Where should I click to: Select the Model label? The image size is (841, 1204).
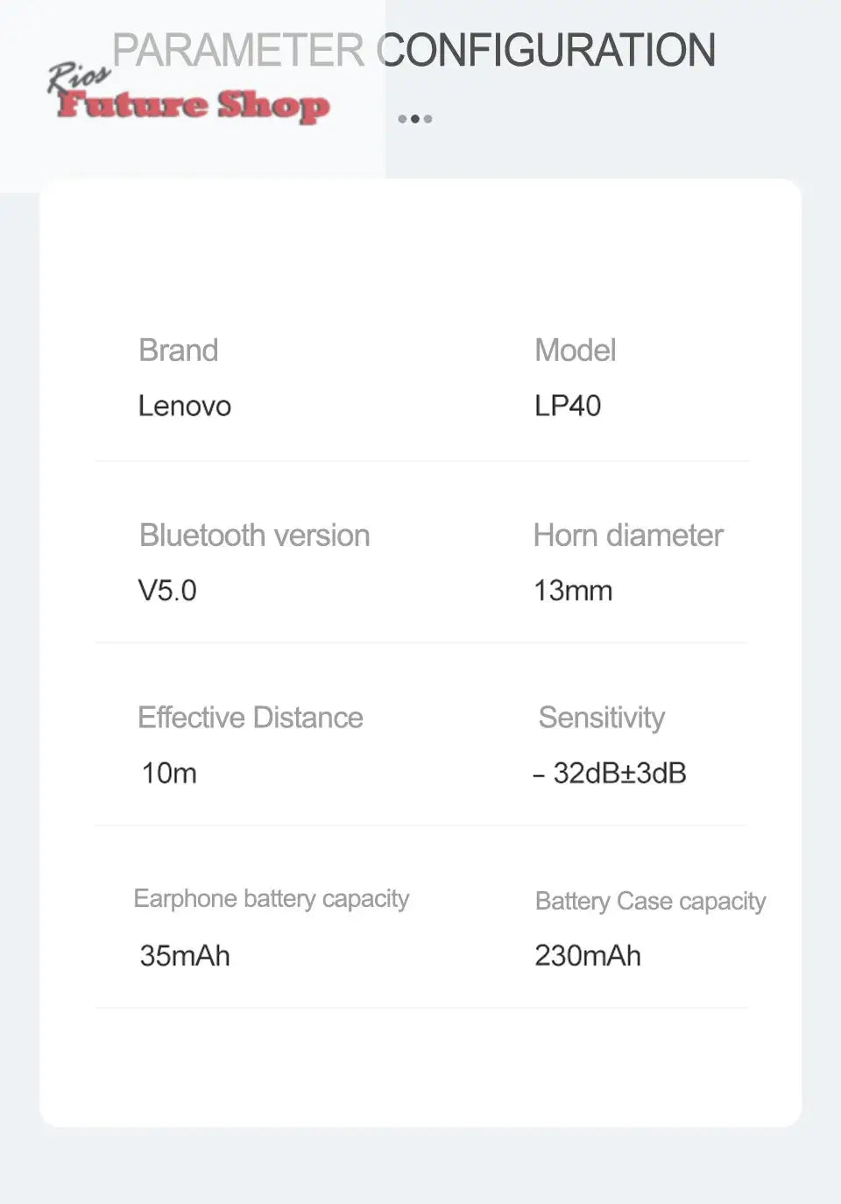tap(576, 351)
